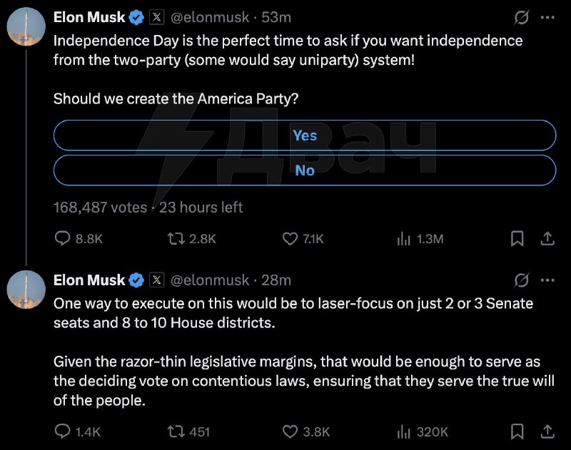Open Elon Musk's profile picture on first tweet
The image size is (571, 450).
coord(26,26)
